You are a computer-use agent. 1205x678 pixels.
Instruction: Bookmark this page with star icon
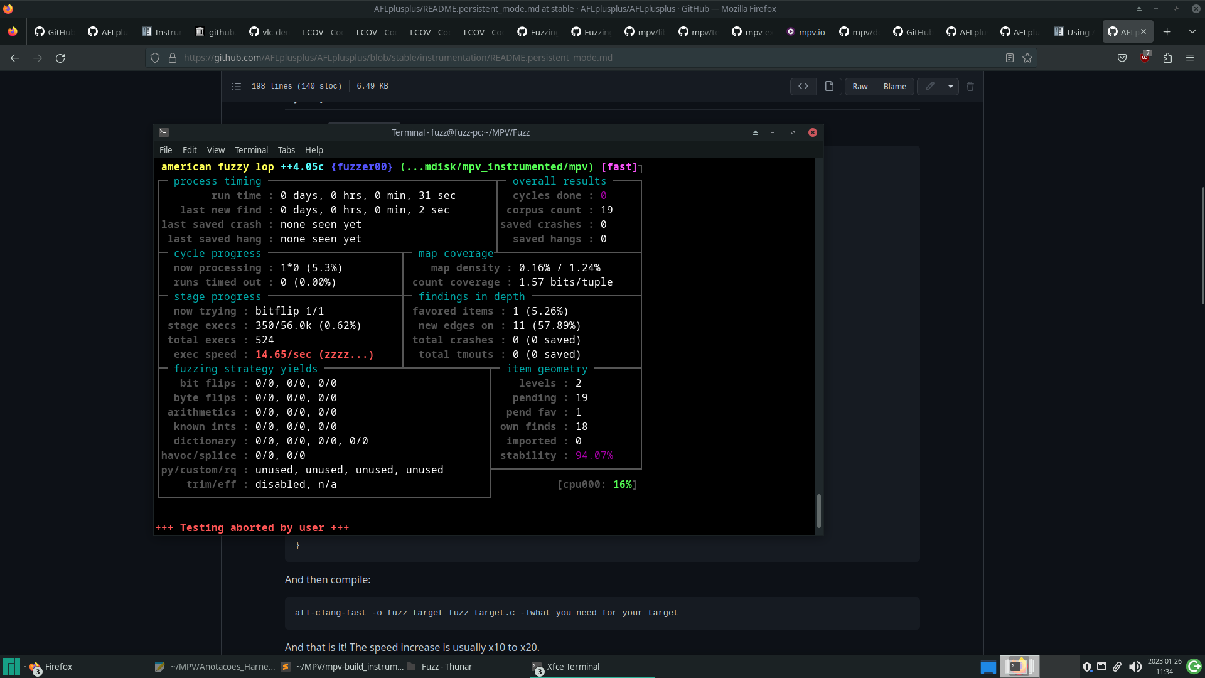pos(1027,58)
